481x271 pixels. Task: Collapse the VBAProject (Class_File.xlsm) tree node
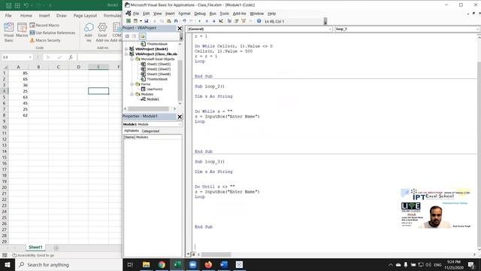click(126, 53)
